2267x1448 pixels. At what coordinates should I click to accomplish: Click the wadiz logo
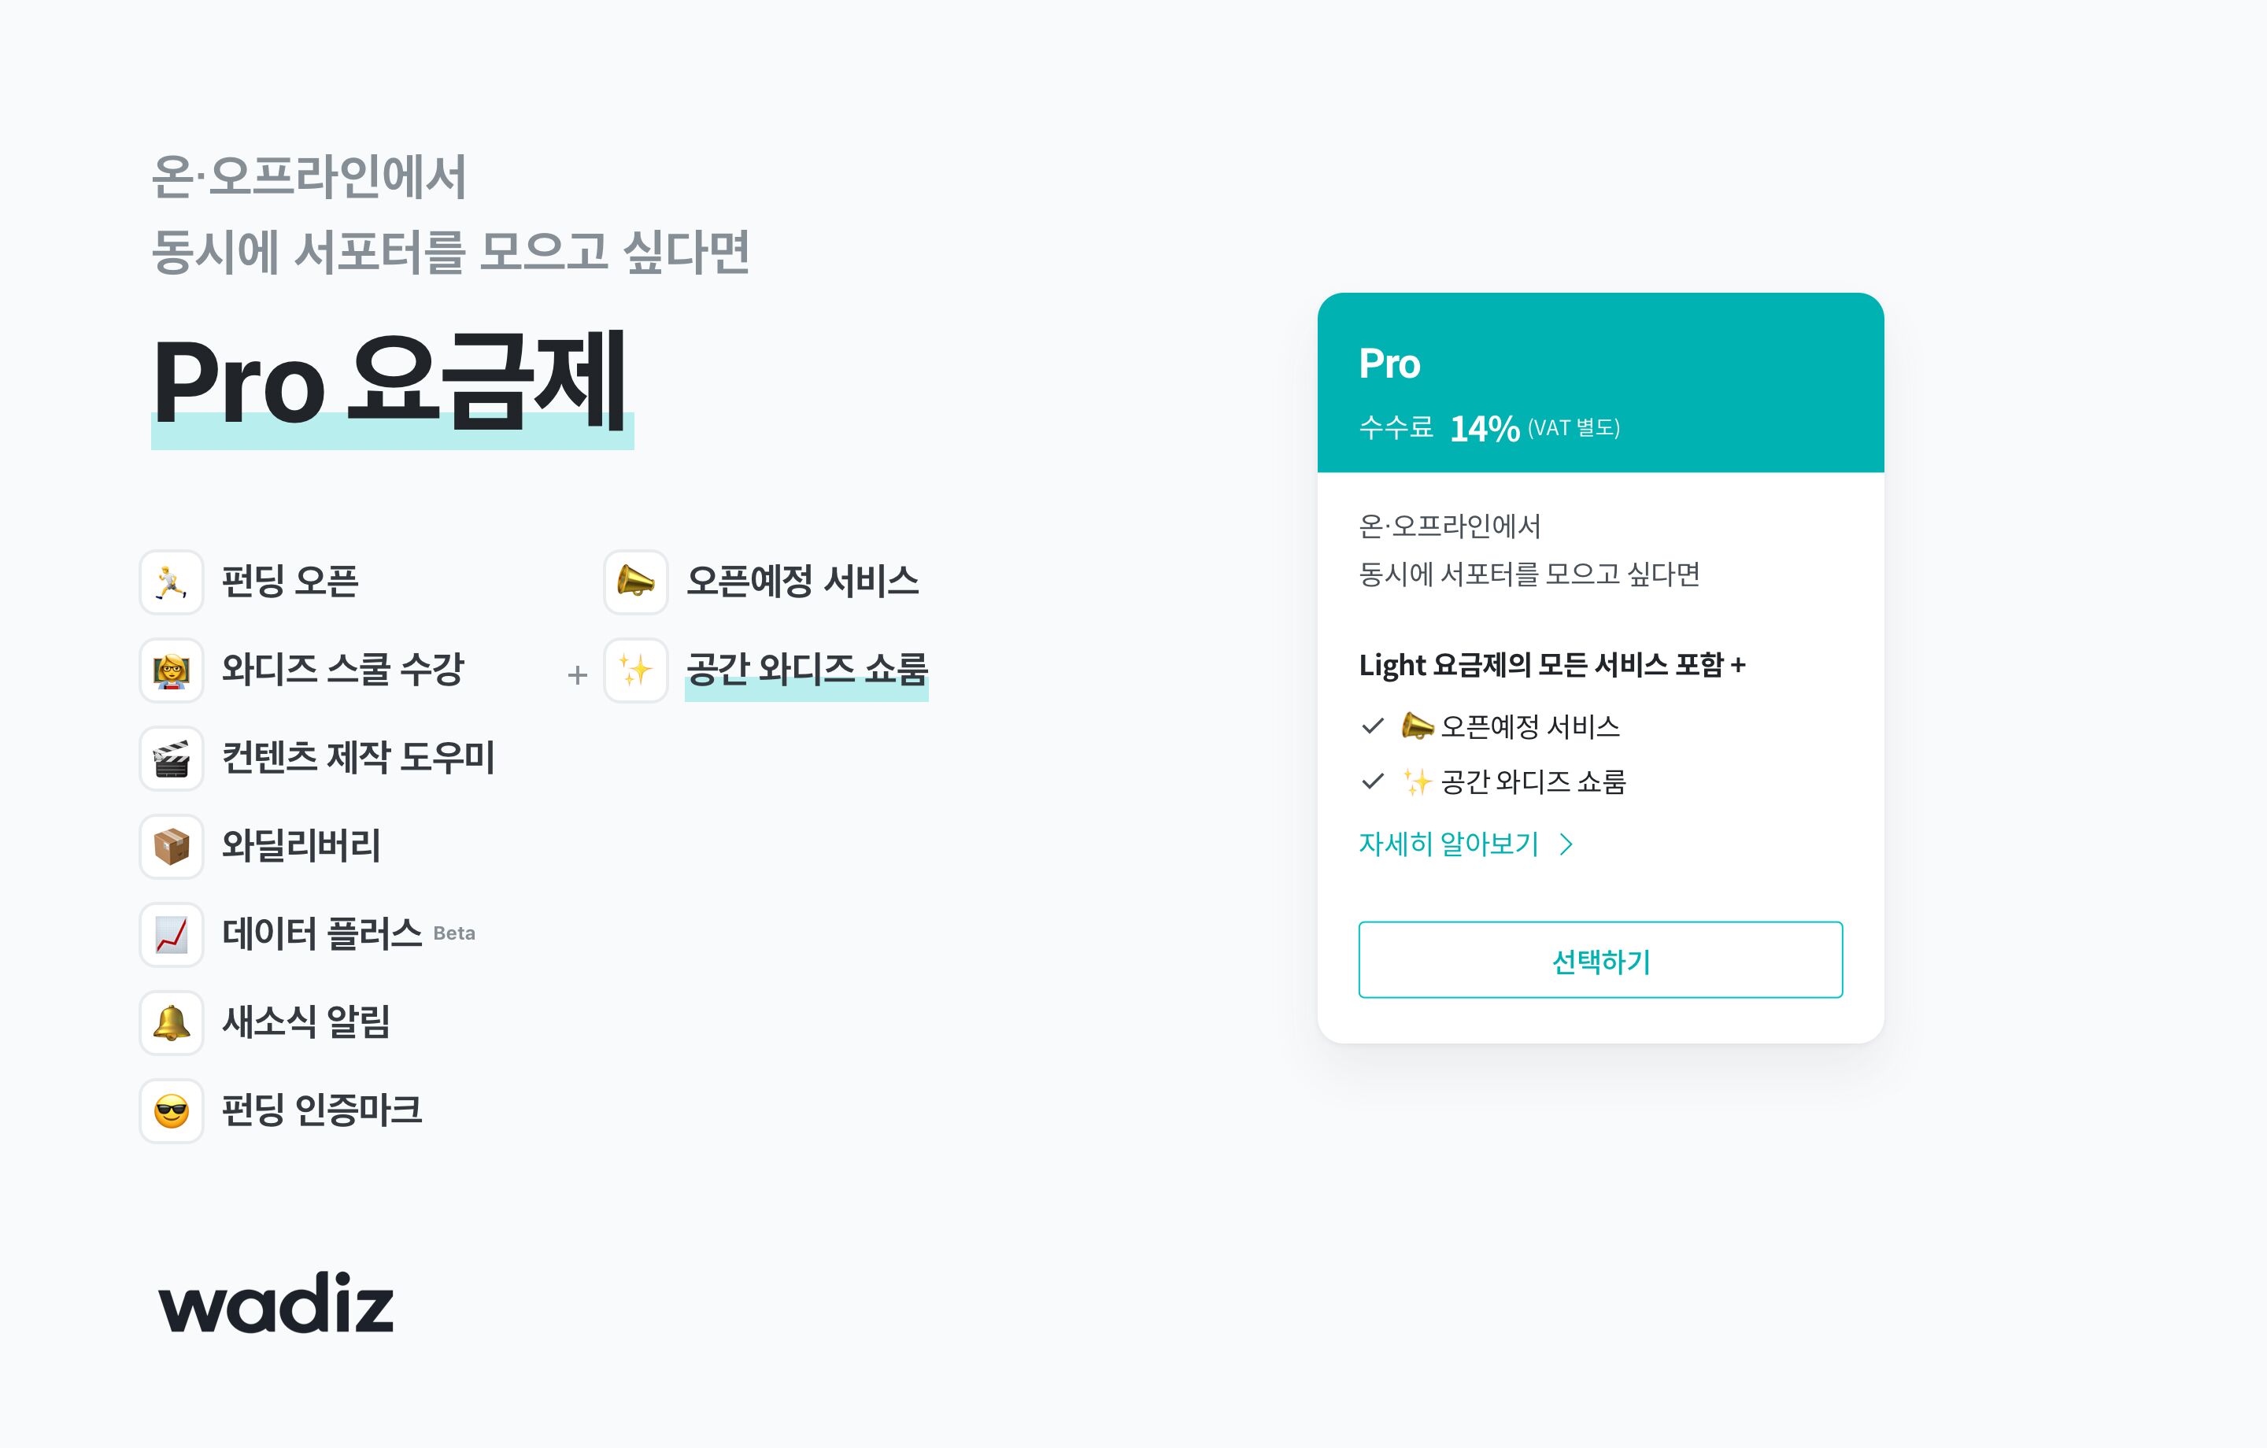click(x=276, y=1303)
